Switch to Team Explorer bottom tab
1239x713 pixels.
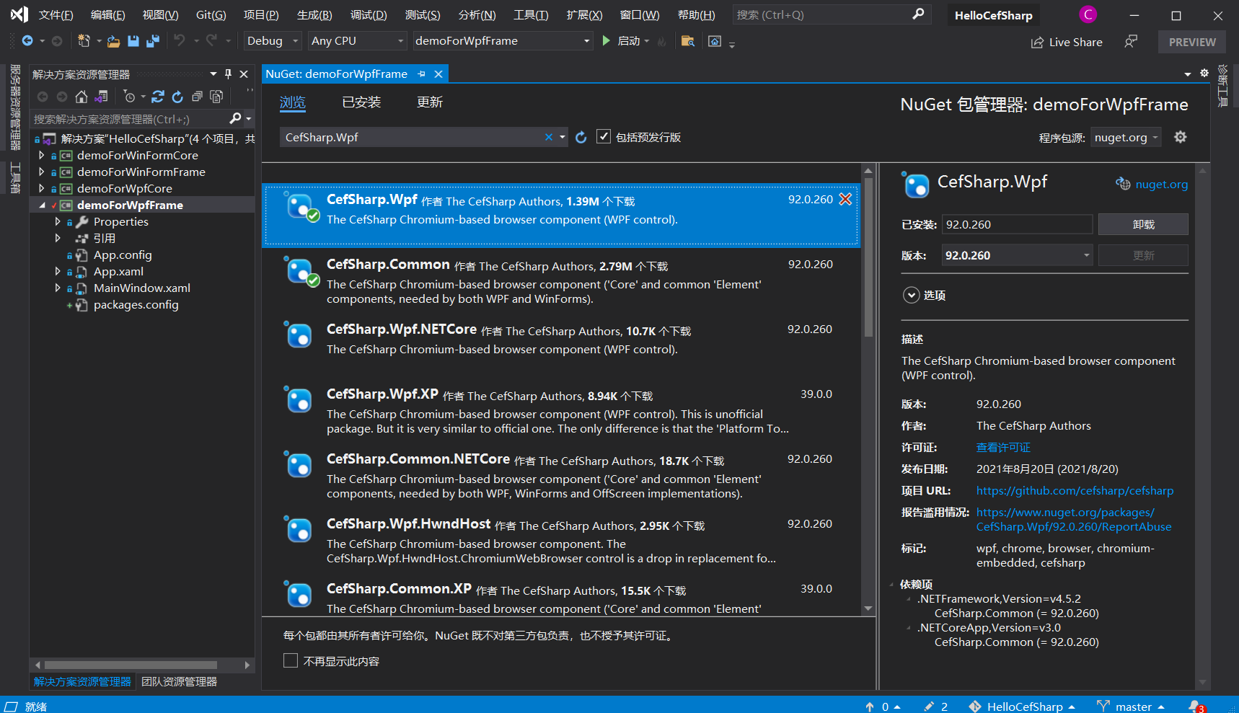click(x=179, y=681)
